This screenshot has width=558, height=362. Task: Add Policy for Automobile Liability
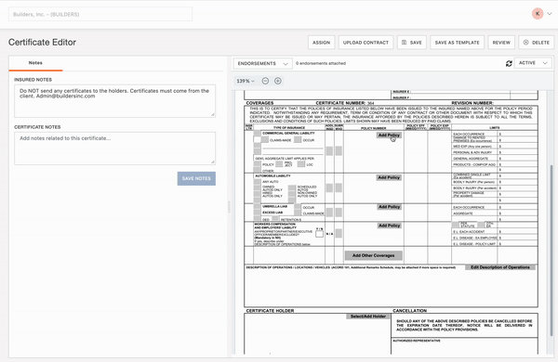pos(389,177)
